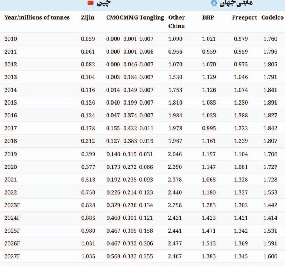Click the Freeport column header
The image size is (285, 266).
coord(244,17)
